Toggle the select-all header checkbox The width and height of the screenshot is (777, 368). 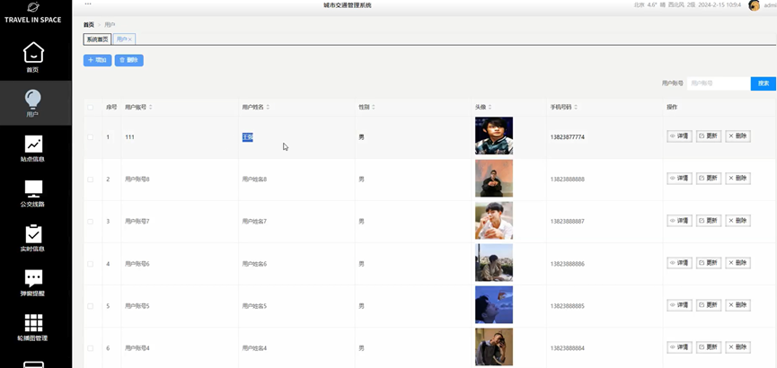(x=90, y=107)
